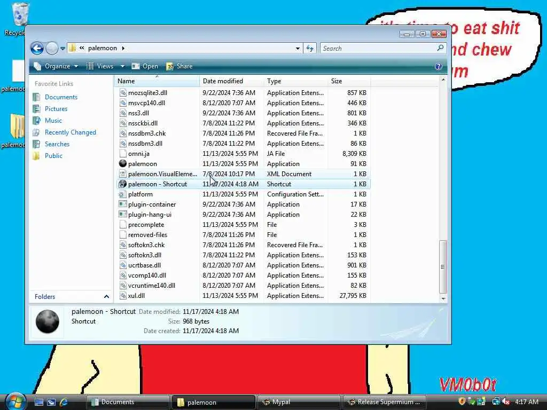547x410 pixels.
Task: Select plugin-container application icon
Action: click(123, 204)
